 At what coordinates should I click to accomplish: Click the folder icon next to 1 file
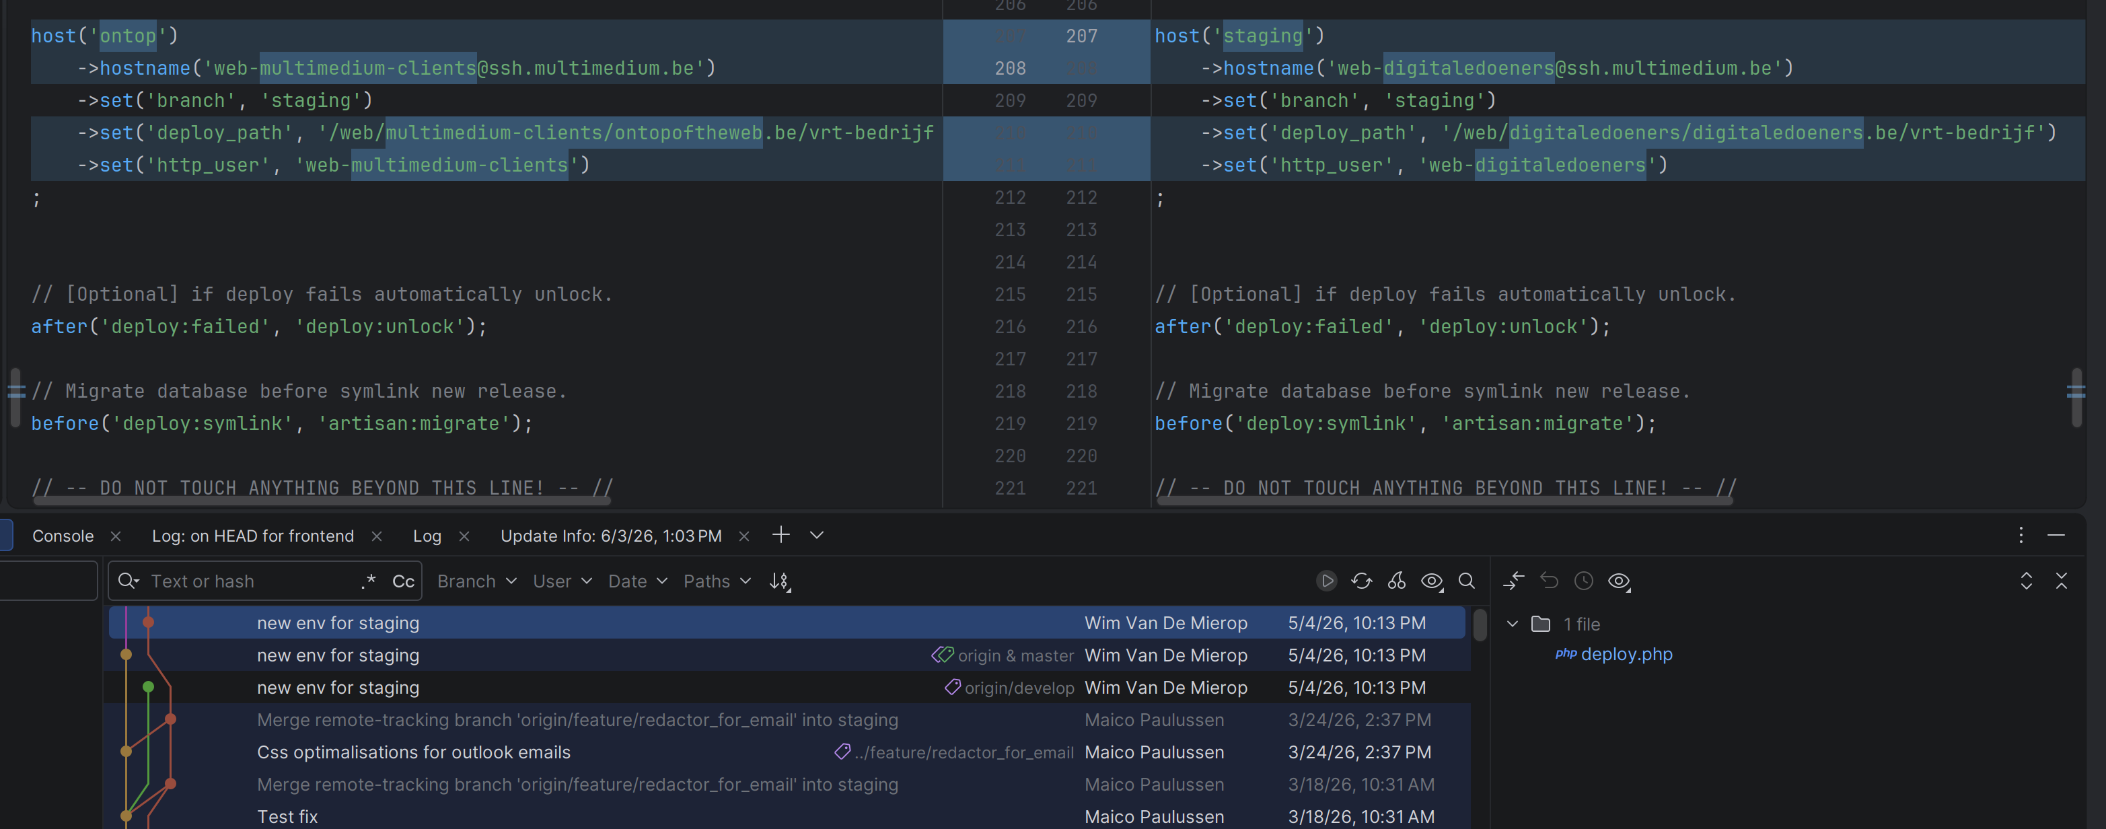[1540, 624]
